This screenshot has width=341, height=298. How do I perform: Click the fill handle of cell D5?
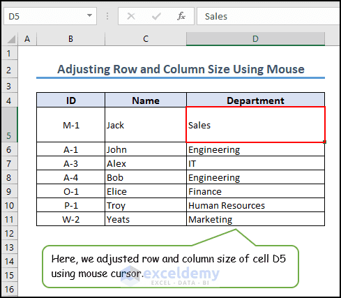click(325, 142)
